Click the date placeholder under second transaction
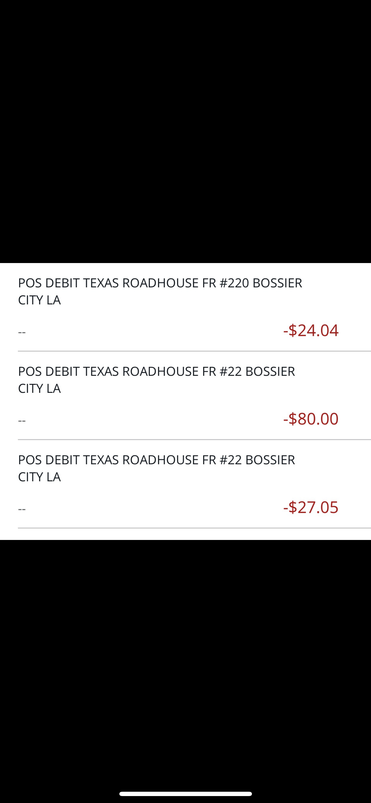371x803 pixels. click(x=21, y=421)
